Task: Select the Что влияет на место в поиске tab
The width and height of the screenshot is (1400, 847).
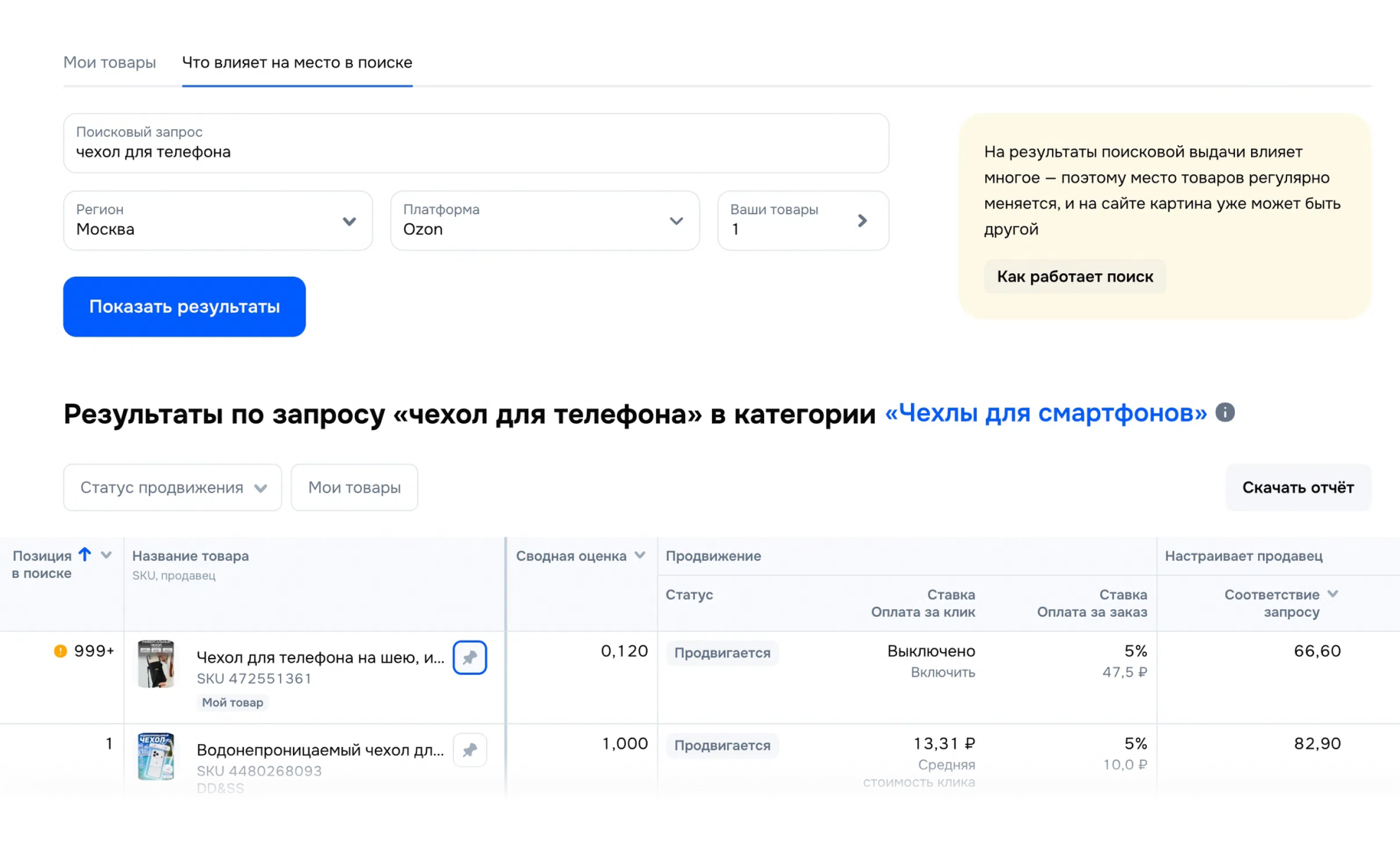Action: click(x=297, y=62)
